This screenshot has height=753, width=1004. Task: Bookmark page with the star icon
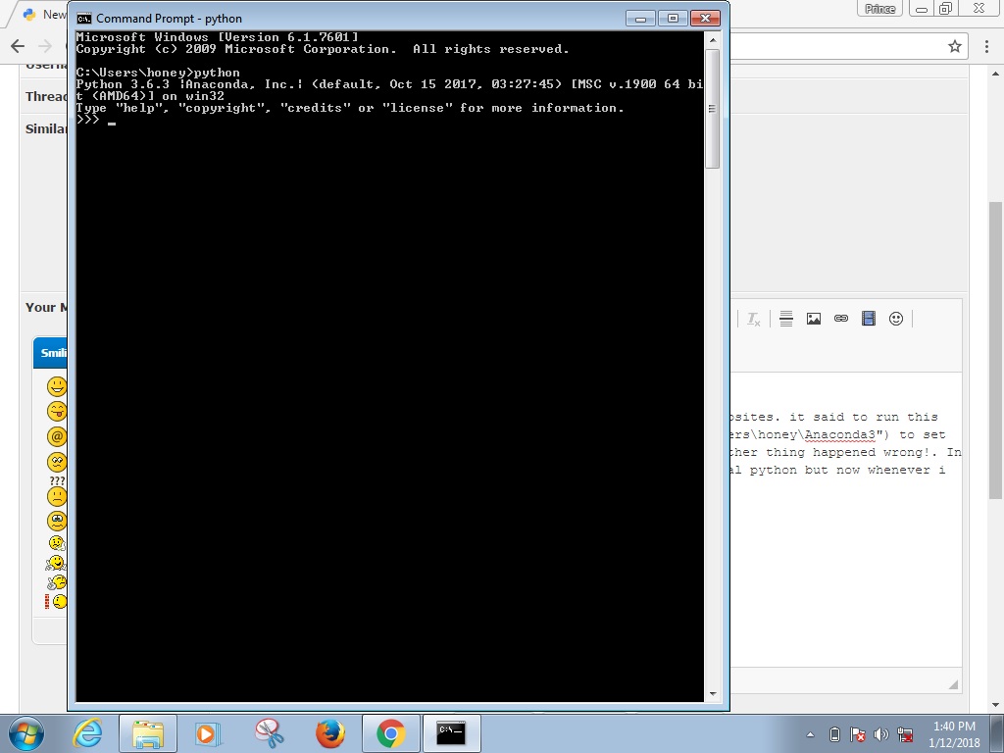click(x=955, y=46)
